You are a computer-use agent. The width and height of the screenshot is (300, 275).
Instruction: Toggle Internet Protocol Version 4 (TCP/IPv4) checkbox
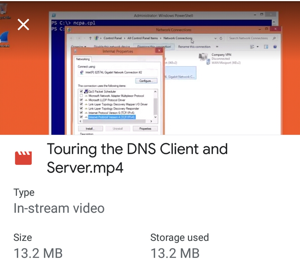[x=81, y=117]
